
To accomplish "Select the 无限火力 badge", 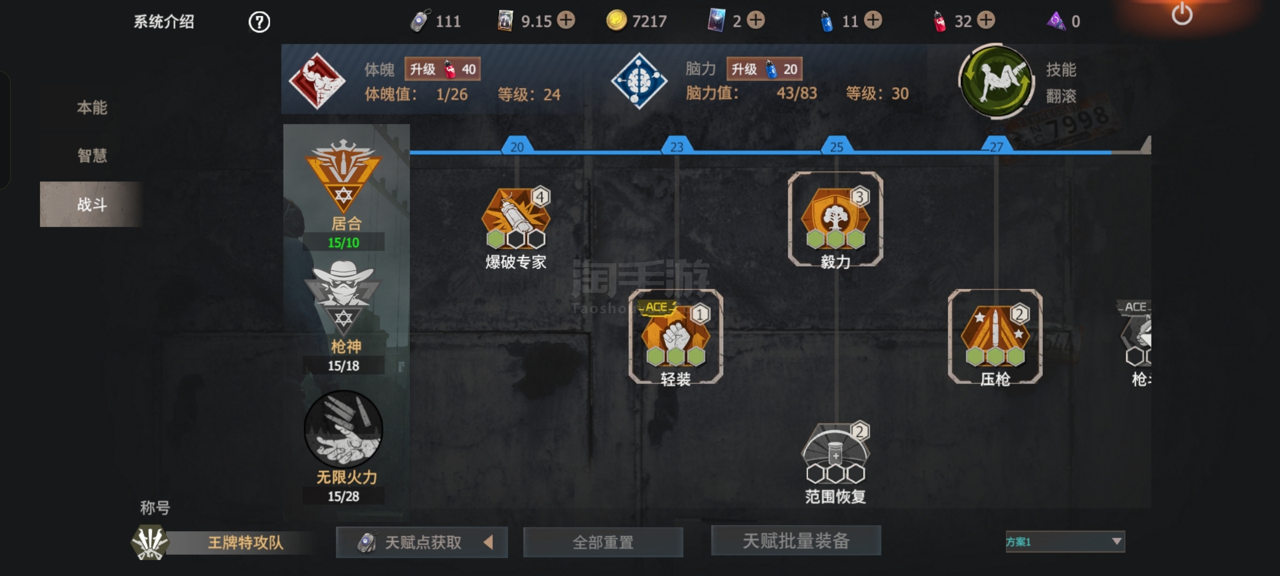I will (343, 430).
